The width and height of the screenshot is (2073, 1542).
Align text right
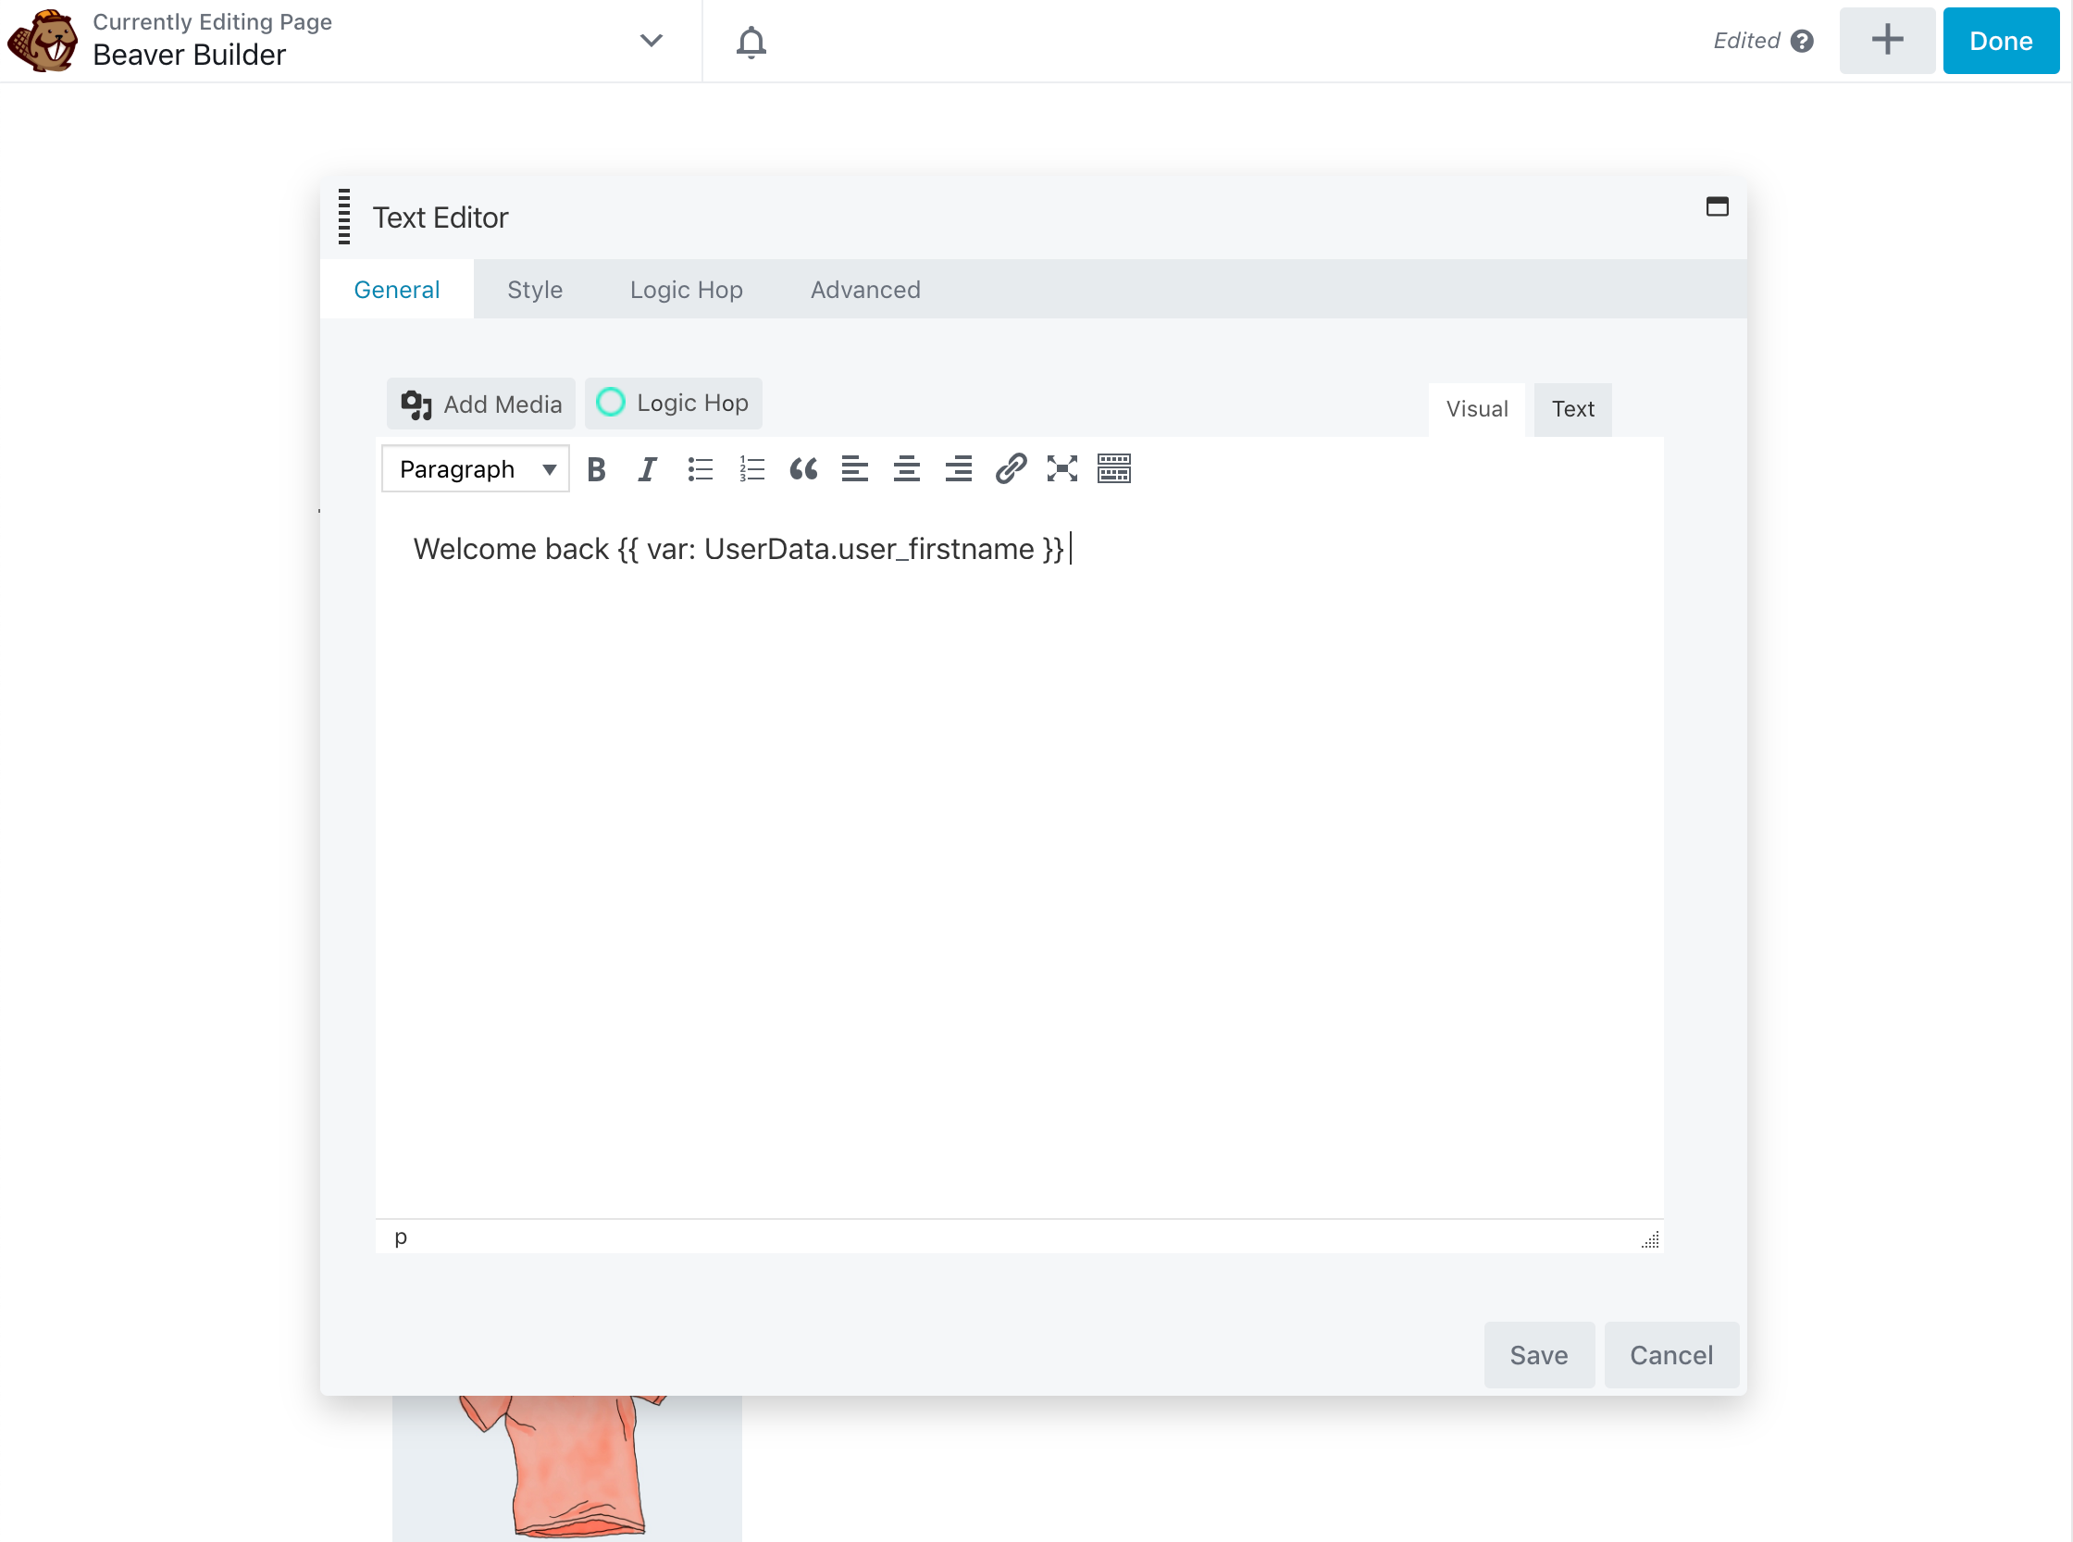click(958, 468)
